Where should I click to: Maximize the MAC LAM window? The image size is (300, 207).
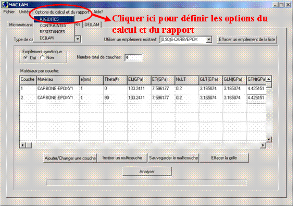[x=281, y=5]
